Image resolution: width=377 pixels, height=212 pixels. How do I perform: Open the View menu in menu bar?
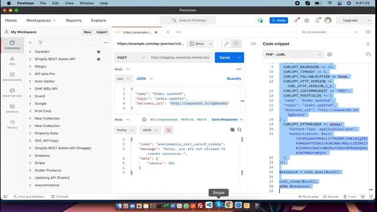[x=70, y=3]
